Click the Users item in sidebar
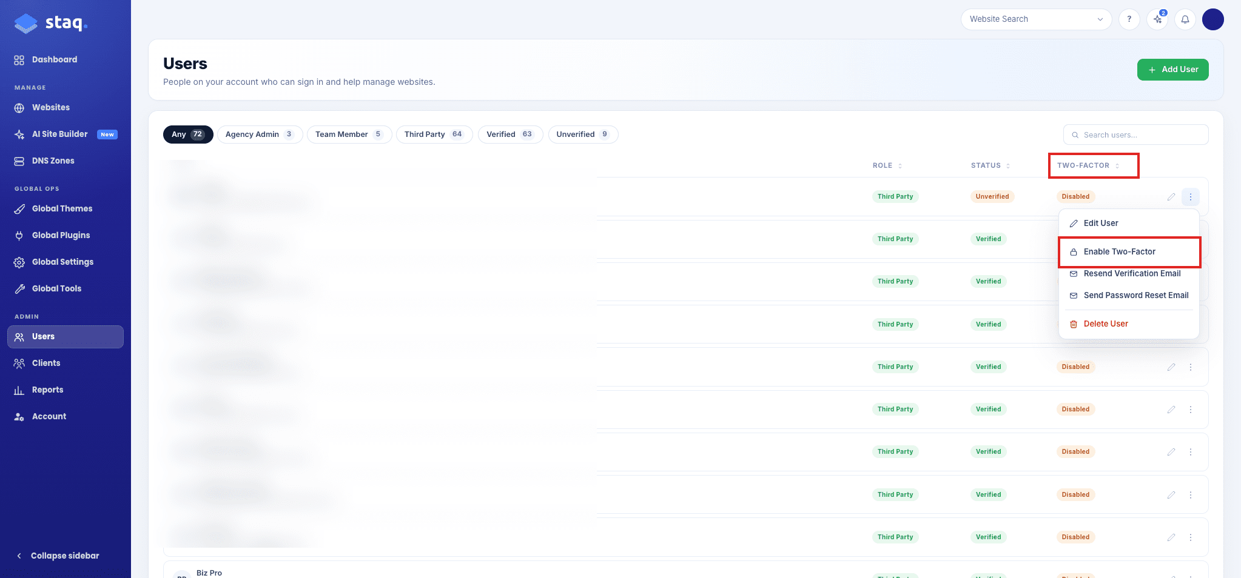 [x=66, y=337]
